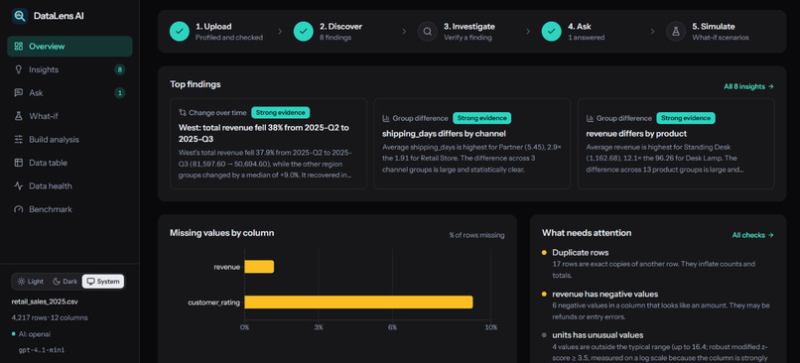
Task: Click the Insights count badge 8
Action: [119, 69]
